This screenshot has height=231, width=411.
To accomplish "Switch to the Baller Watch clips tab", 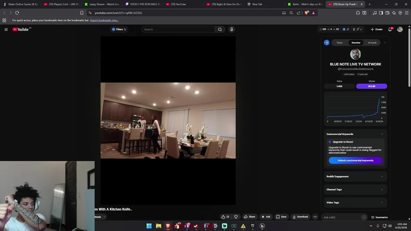I will 305,4.
